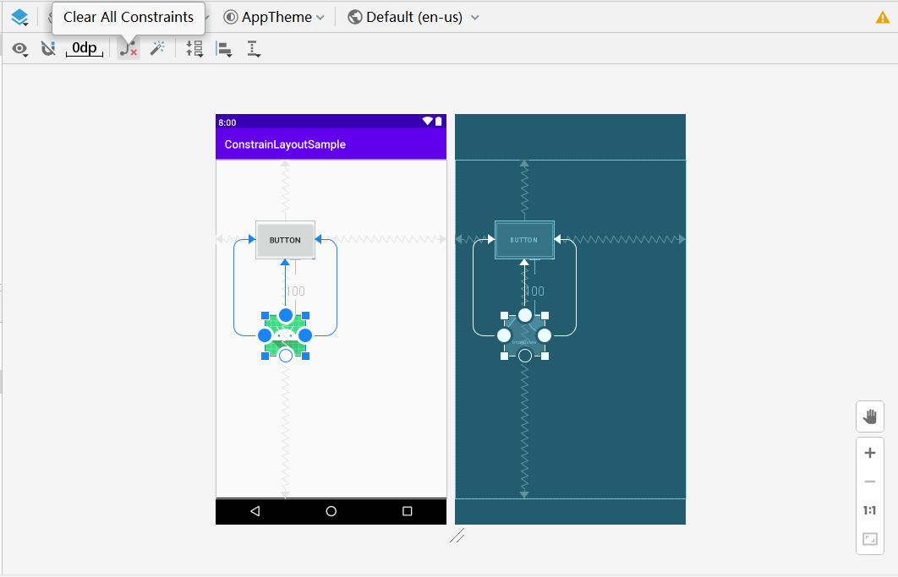Open the Pack options dropdown

point(194,49)
